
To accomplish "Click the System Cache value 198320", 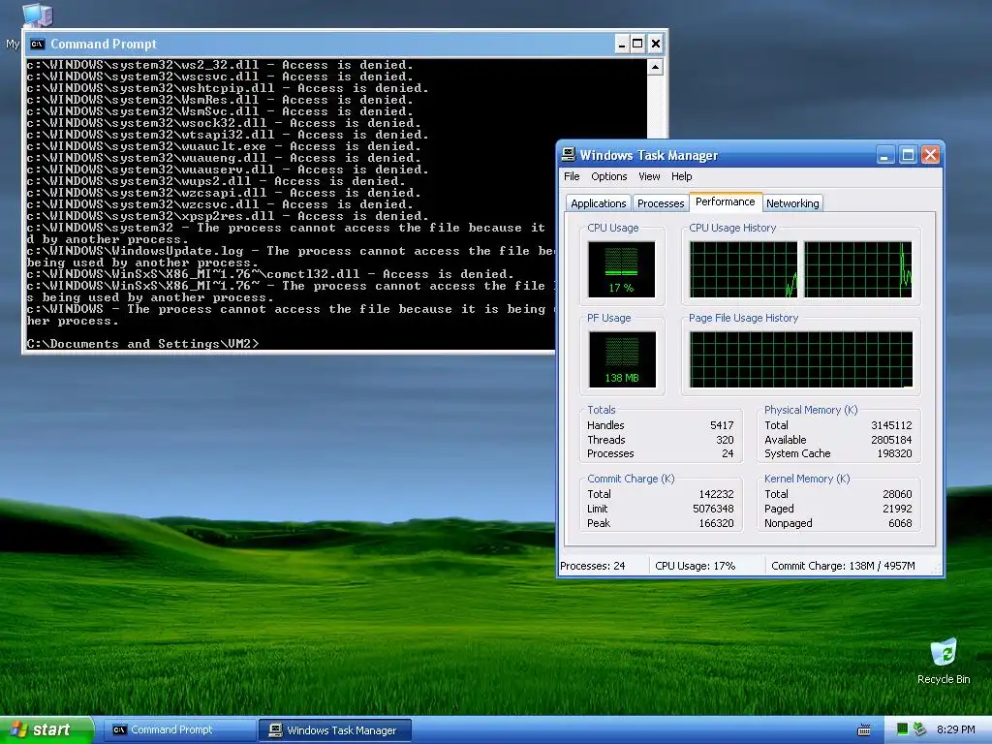I will pyautogui.click(x=894, y=453).
